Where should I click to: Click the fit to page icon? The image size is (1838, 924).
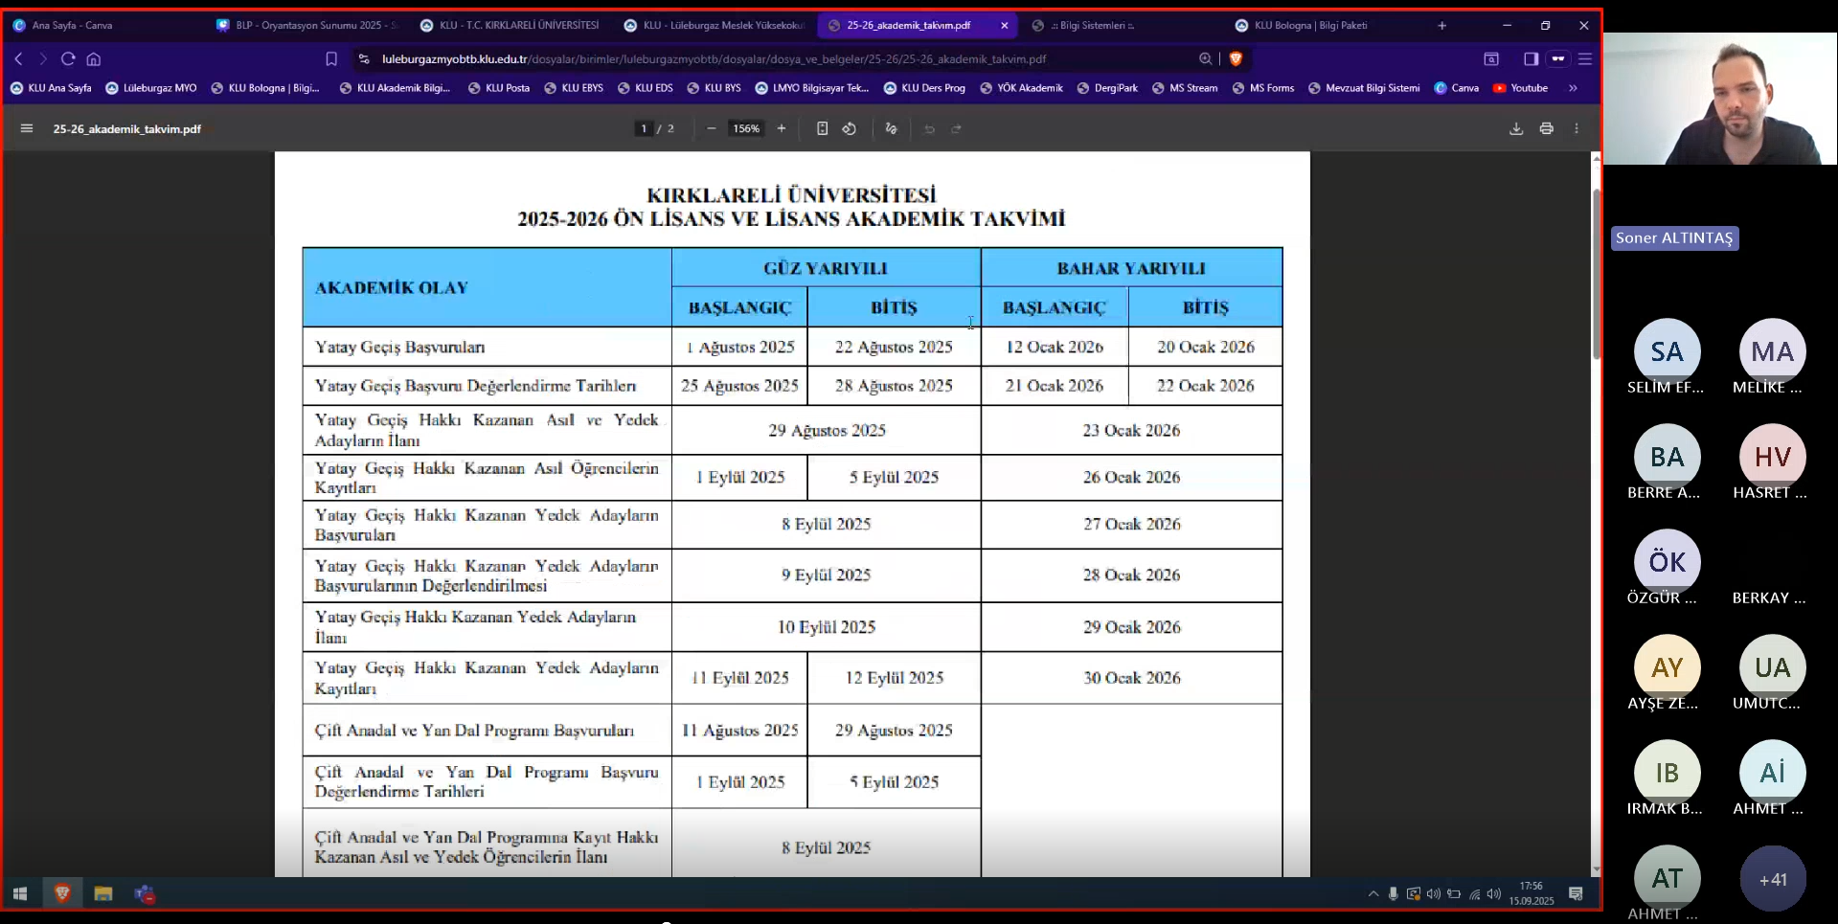822,128
